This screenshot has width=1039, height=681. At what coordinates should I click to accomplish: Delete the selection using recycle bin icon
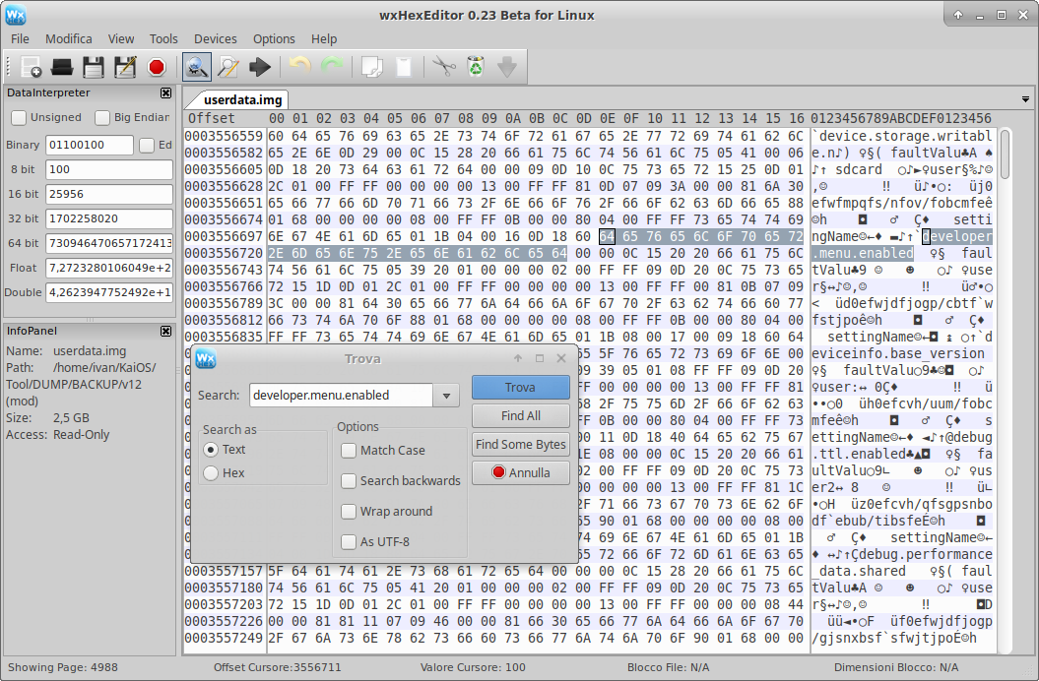pos(476,67)
